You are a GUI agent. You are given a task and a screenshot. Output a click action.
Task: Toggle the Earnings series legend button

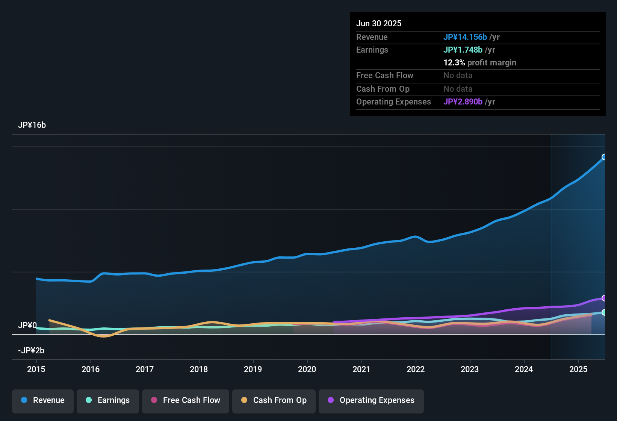pyautogui.click(x=108, y=401)
